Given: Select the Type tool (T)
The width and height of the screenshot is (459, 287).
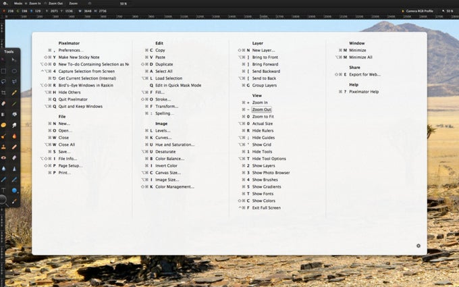Looking at the screenshot, I should [x=3, y=190].
